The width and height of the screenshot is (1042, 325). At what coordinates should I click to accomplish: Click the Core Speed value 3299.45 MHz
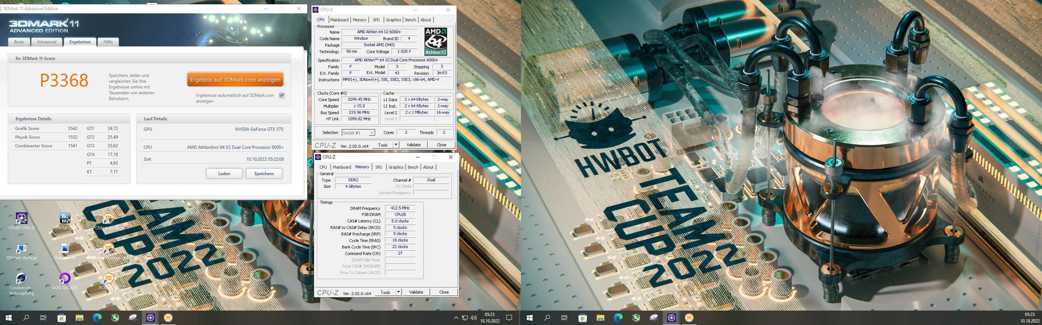click(359, 99)
